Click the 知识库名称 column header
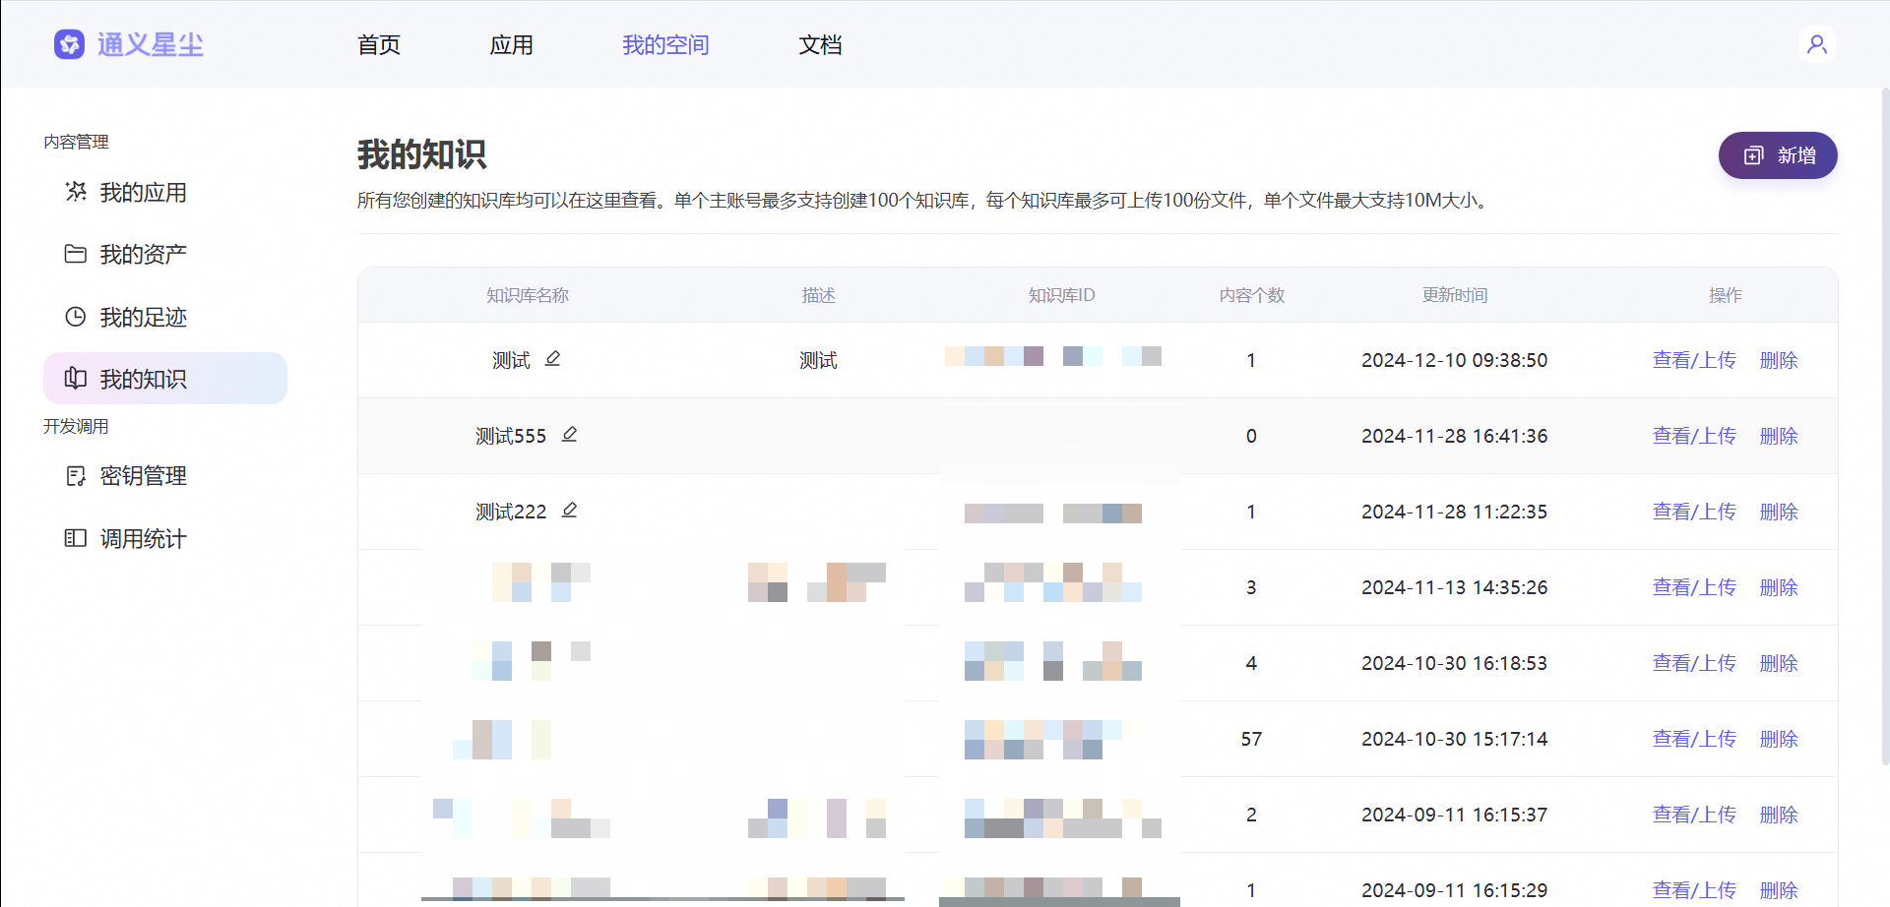The image size is (1890, 907). [x=528, y=295]
